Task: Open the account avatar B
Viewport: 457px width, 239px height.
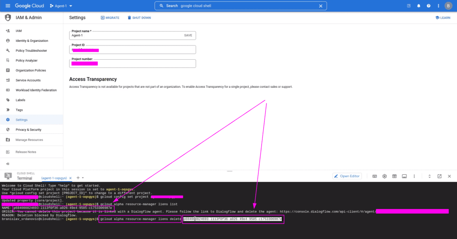Action: (x=448, y=6)
